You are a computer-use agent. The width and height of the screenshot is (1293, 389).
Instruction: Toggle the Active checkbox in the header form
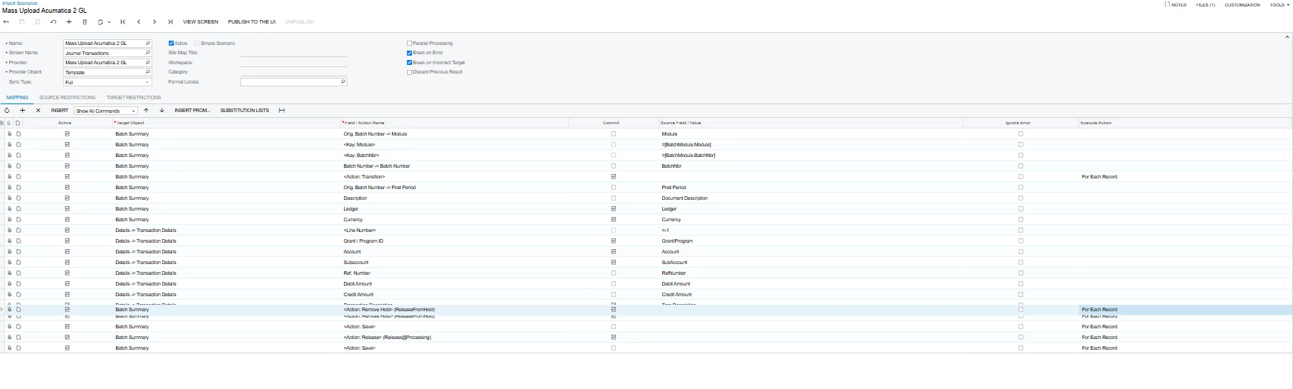pos(171,44)
